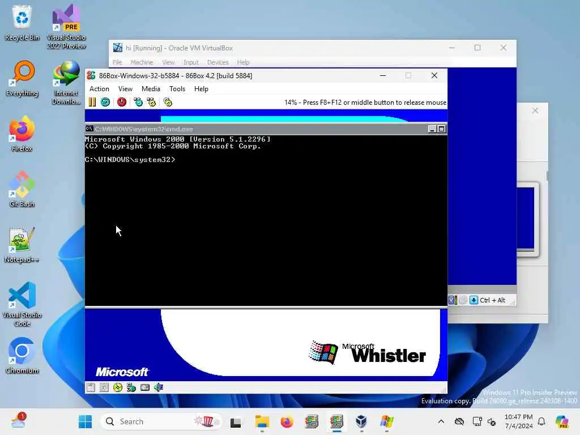
Task: Send Ctrl+Alt+Esc via 86Box toolbar
Action: coord(151,102)
